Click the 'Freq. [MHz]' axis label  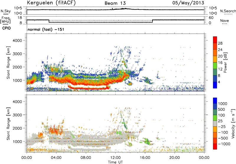click(5, 20)
